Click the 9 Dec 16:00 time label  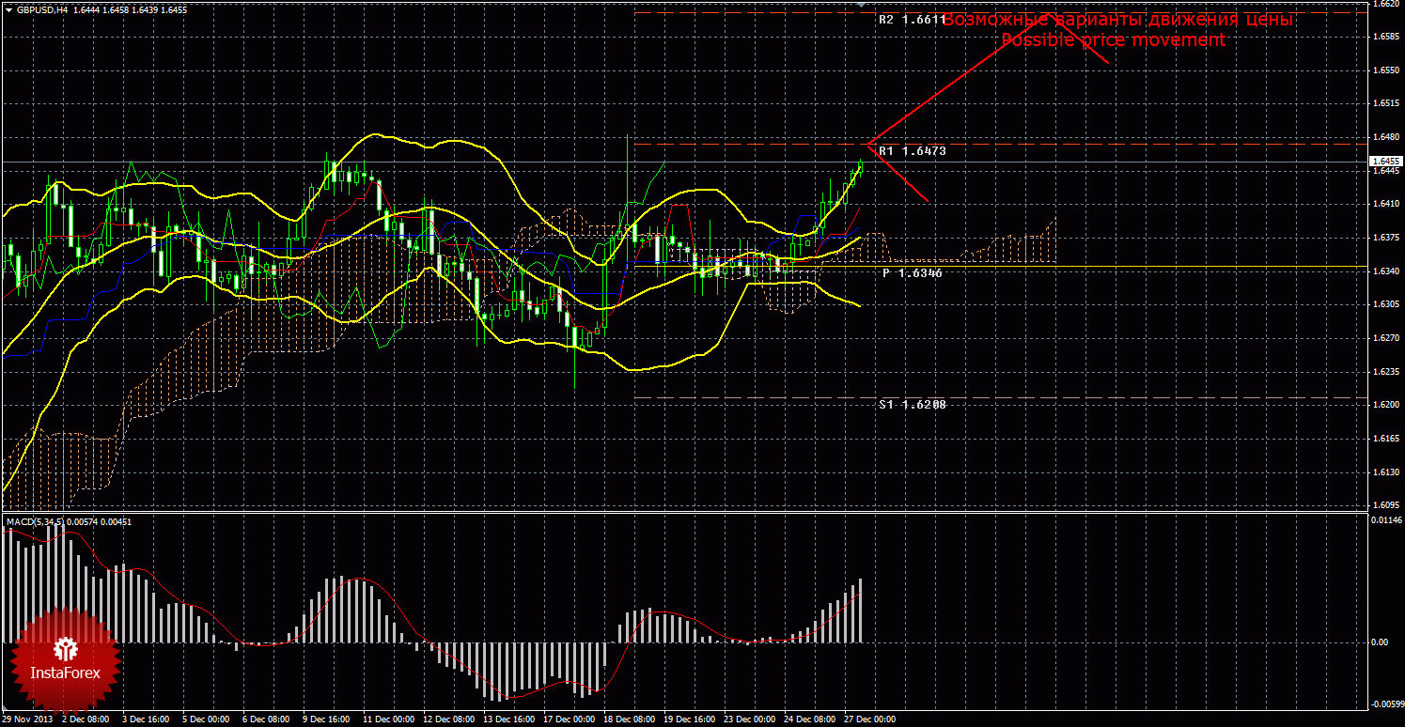327,719
